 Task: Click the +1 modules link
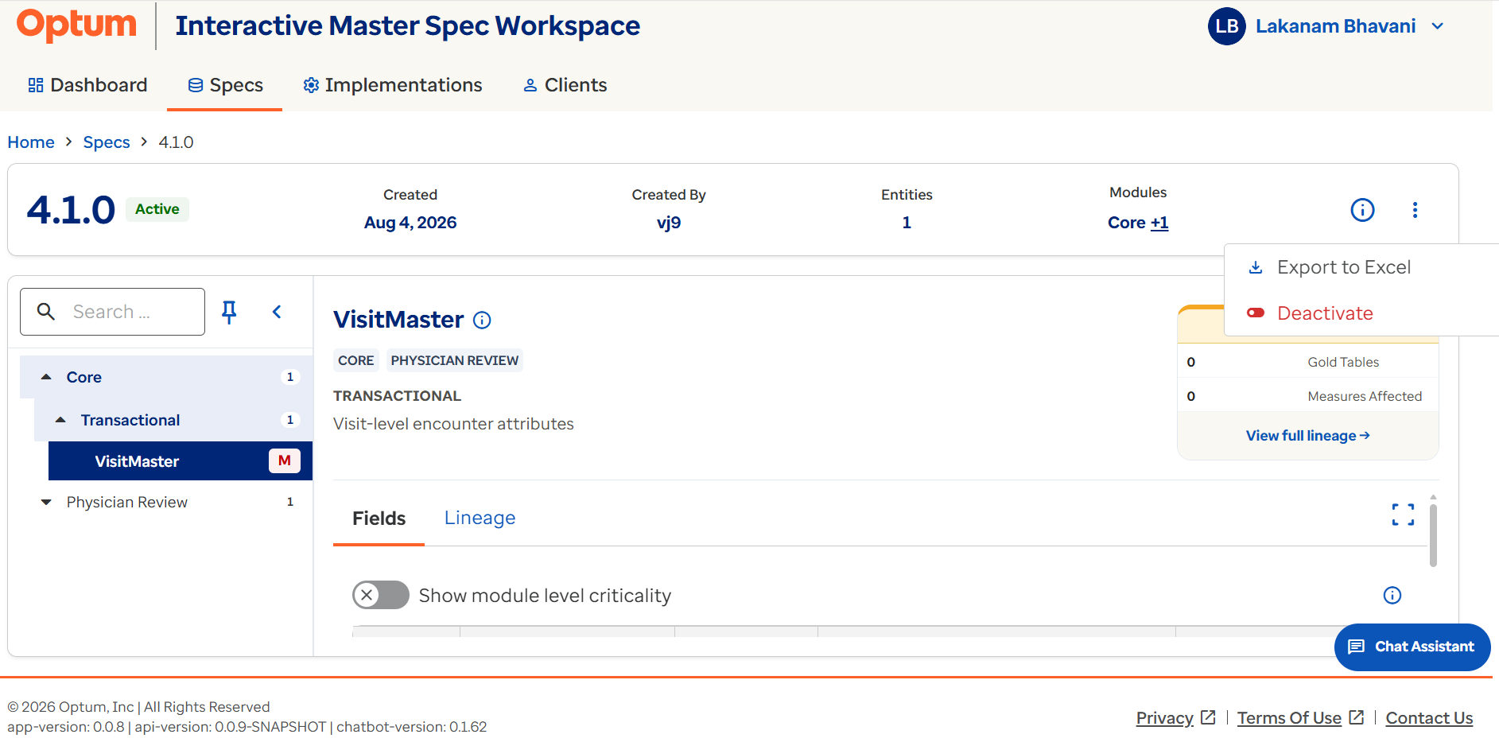point(1159,223)
